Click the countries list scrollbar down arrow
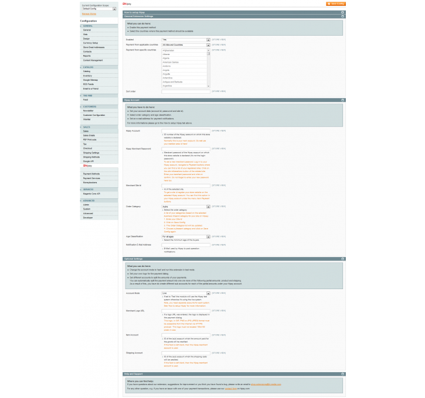The width and height of the screenshot is (425, 398). tap(209, 86)
